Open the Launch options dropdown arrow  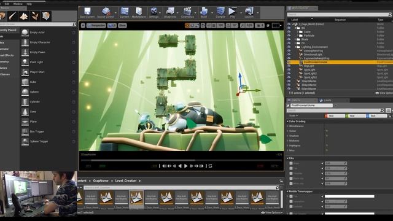258,12
